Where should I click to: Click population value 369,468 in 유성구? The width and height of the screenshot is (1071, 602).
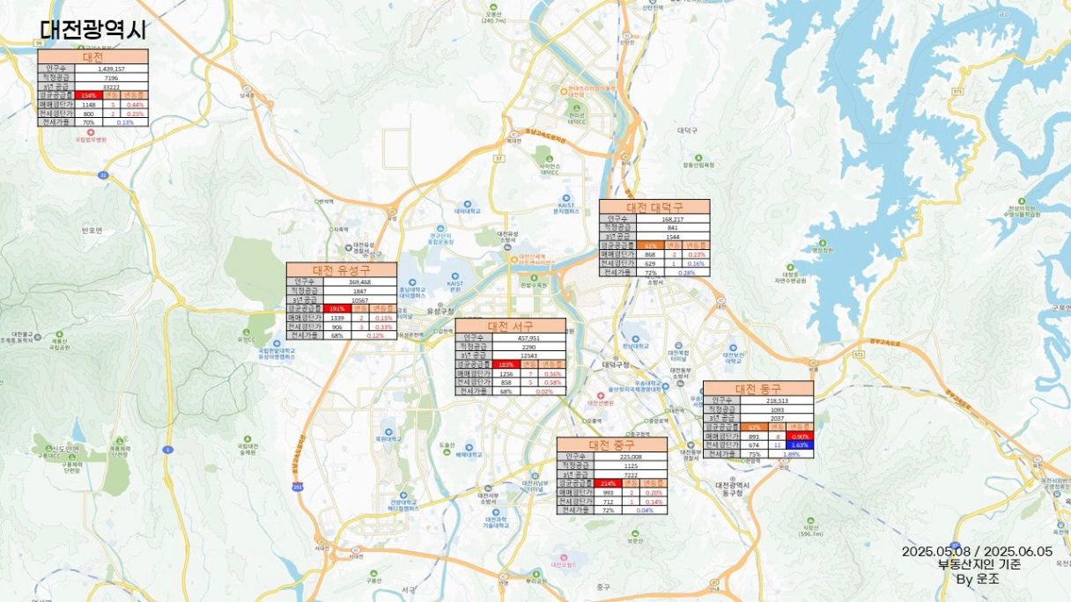click(x=359, y=282)
